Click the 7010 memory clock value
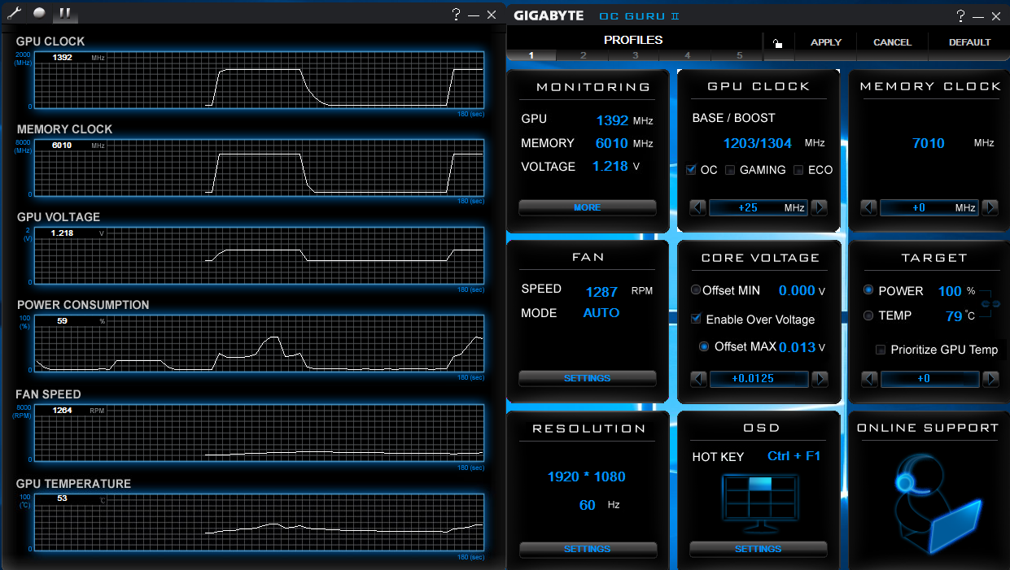Image resolution: width=1010 pixels, height=570 pixels. point(929,143)
